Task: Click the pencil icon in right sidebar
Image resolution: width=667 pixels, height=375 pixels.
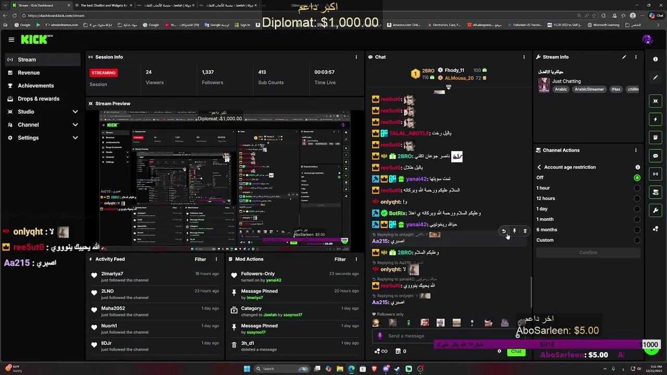Action: coord(656,78)
